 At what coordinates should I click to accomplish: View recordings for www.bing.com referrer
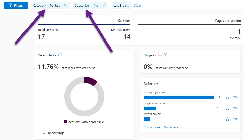(235, 119)
